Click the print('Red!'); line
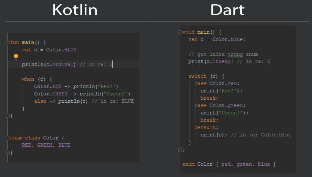Screen dimensions: 312x177 221,91
